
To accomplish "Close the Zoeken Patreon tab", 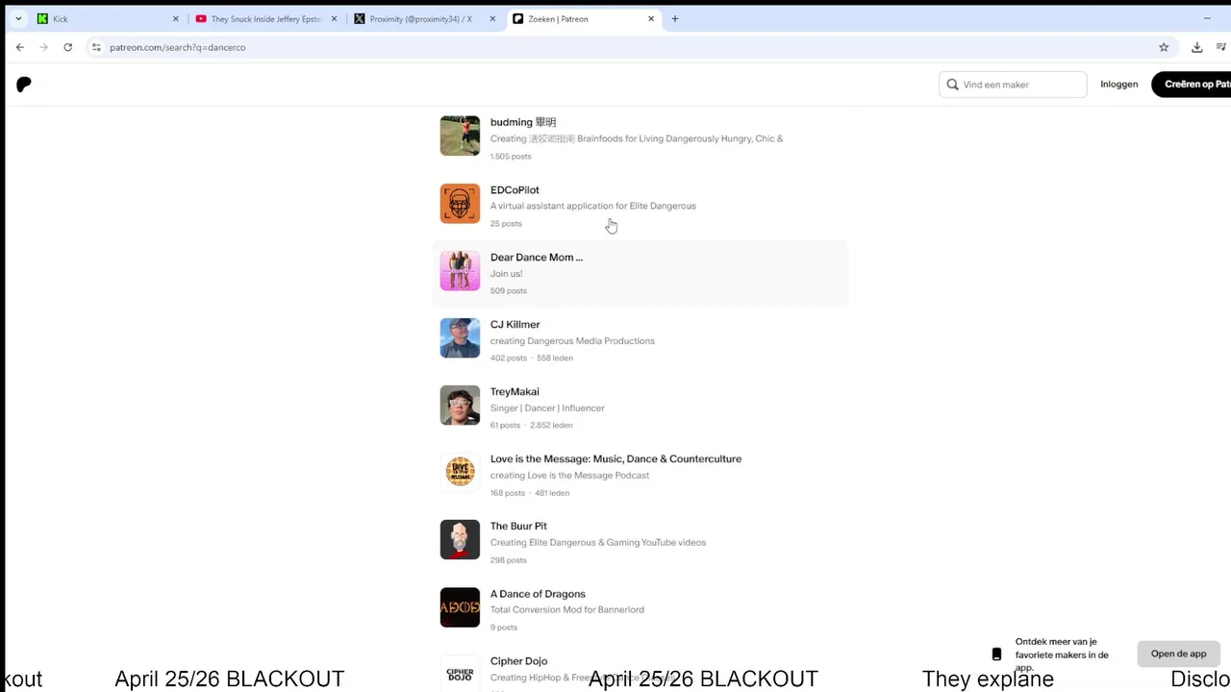I will (x=651, y=18).
